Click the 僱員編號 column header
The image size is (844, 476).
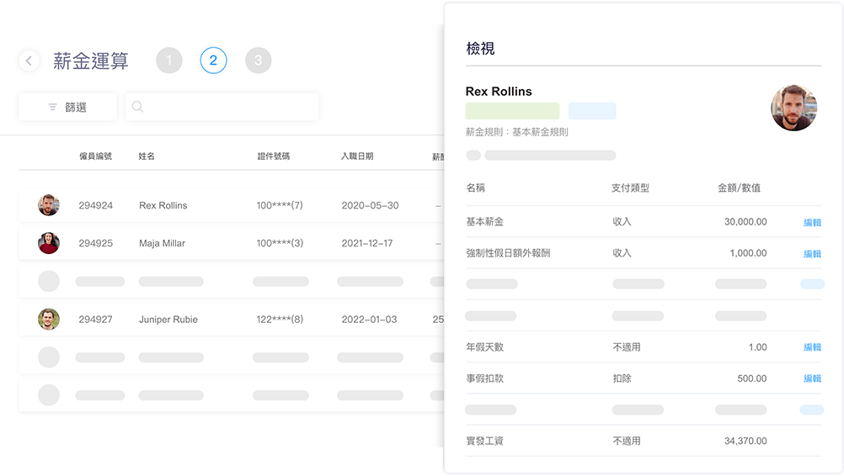(95, 156)
